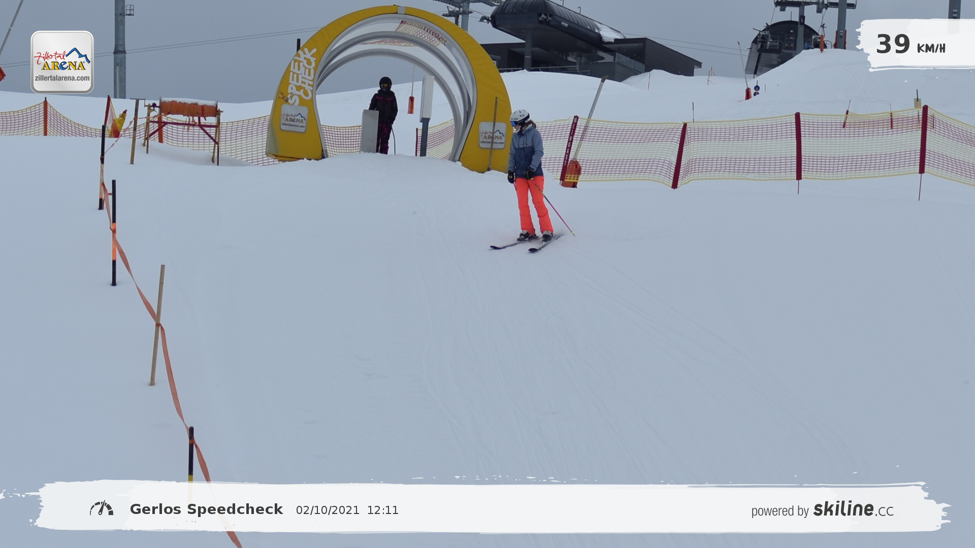Click the date 02/10/2021
The height and width of the screenshot is (548, 975).
point(328,510)
